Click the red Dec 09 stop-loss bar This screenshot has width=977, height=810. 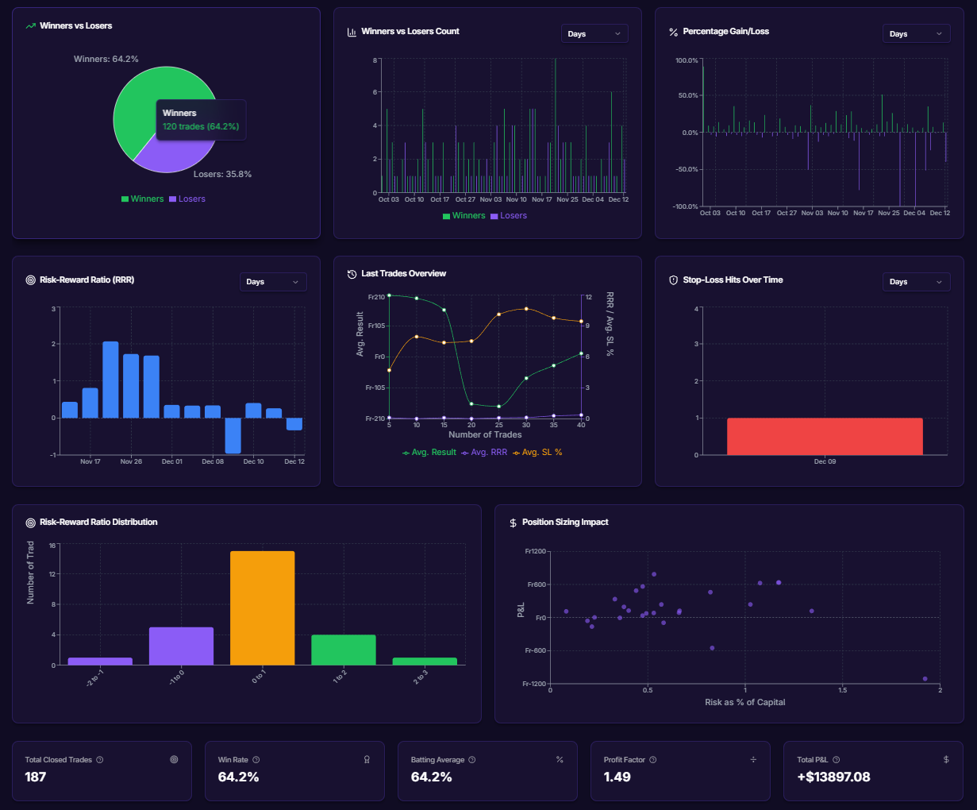pyautogui.click(x=825, y=437)
